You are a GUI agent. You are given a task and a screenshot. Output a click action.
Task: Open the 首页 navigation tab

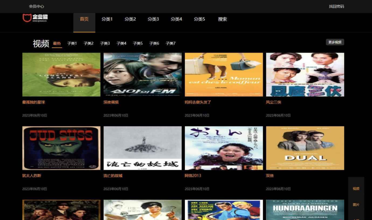click(84, 19)
